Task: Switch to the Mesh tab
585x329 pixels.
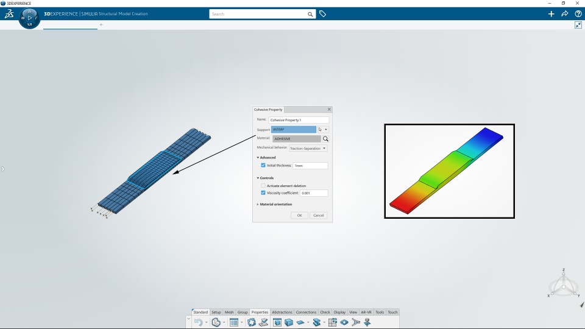Action: [x=229, y=312]
